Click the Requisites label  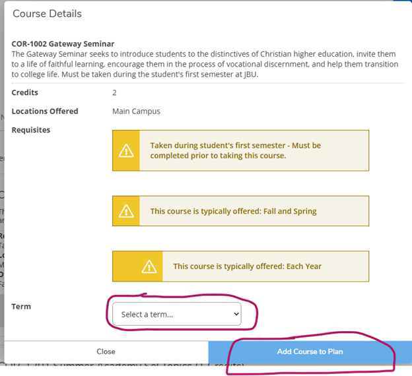[x=31, y=130]
